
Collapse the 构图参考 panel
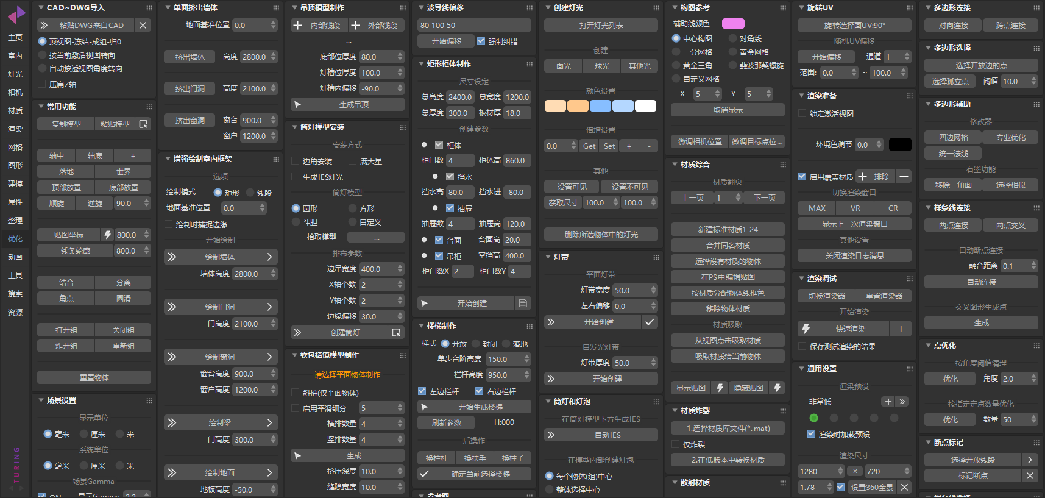click(675, 8)
